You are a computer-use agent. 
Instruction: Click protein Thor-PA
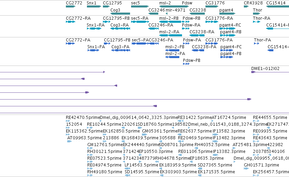(x=263, y=40)
